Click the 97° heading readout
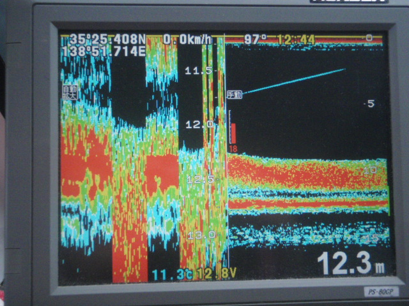 (x=256, y=40)
